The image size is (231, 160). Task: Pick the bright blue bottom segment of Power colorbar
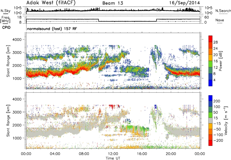tap(210, 83)
